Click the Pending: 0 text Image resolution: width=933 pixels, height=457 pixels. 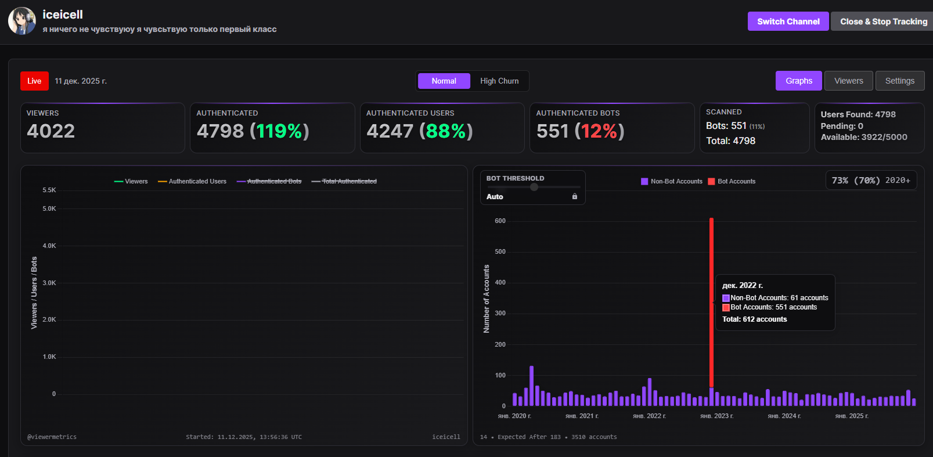pyautogui.click(x=842, y=126)
